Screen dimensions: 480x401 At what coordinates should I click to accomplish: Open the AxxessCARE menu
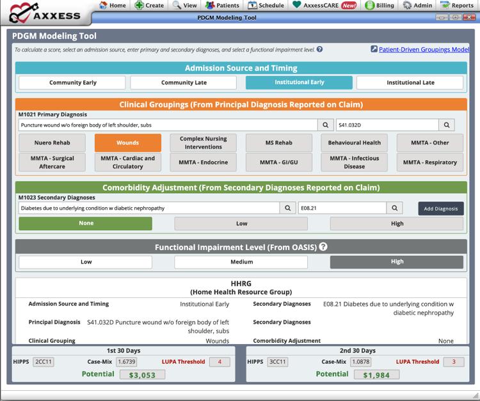[x=324, y=5]
